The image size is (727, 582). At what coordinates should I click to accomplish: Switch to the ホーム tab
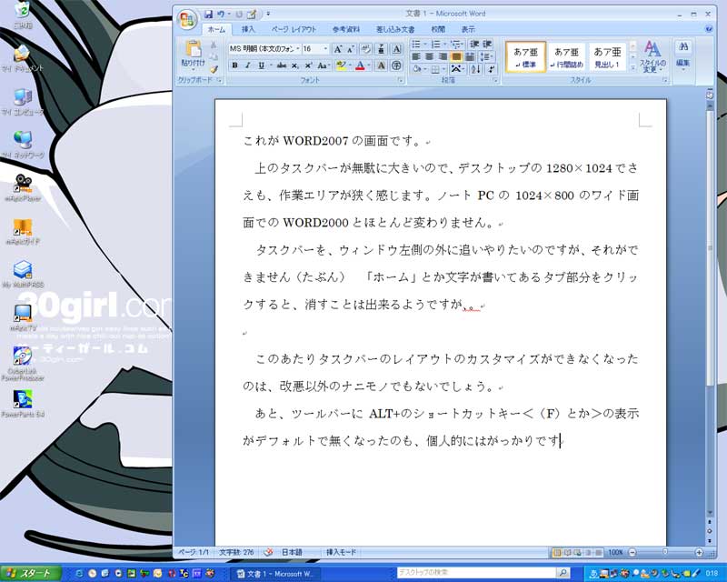(x=216, y=29)
